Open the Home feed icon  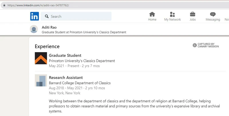pyautogui.click(x=152, y=14)
